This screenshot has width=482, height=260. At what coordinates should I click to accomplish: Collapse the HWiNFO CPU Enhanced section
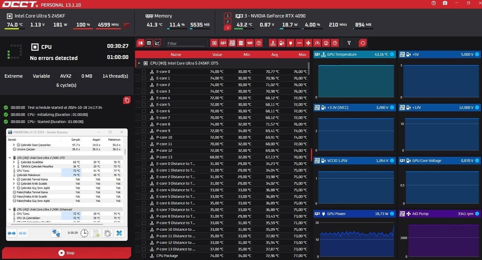pos(10,209)
